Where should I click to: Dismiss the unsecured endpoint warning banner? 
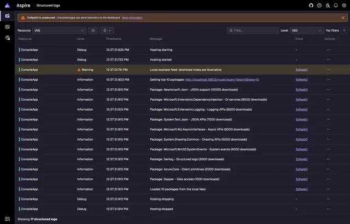[343, 18]
